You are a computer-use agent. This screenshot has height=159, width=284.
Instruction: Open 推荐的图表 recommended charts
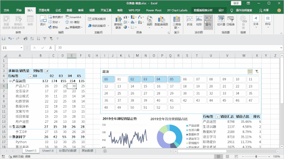(x=118, y=22)
